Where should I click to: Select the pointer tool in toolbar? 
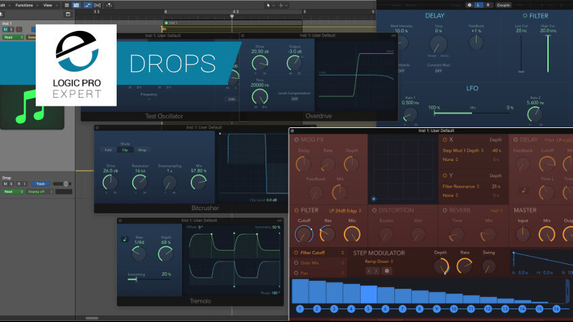point(268,5)
